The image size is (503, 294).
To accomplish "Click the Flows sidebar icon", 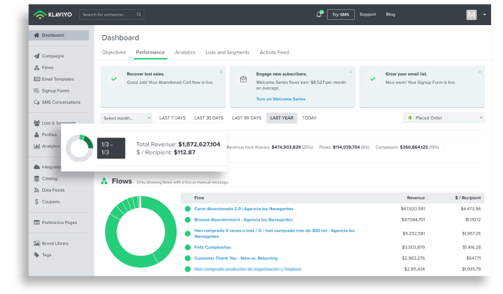I will click(x=36, y=67).
